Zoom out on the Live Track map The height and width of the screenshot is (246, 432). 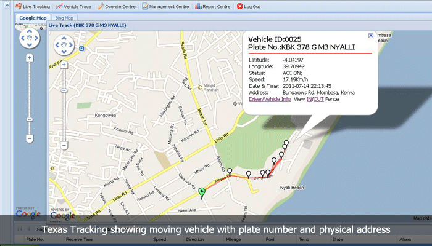[x=64, y=145]
